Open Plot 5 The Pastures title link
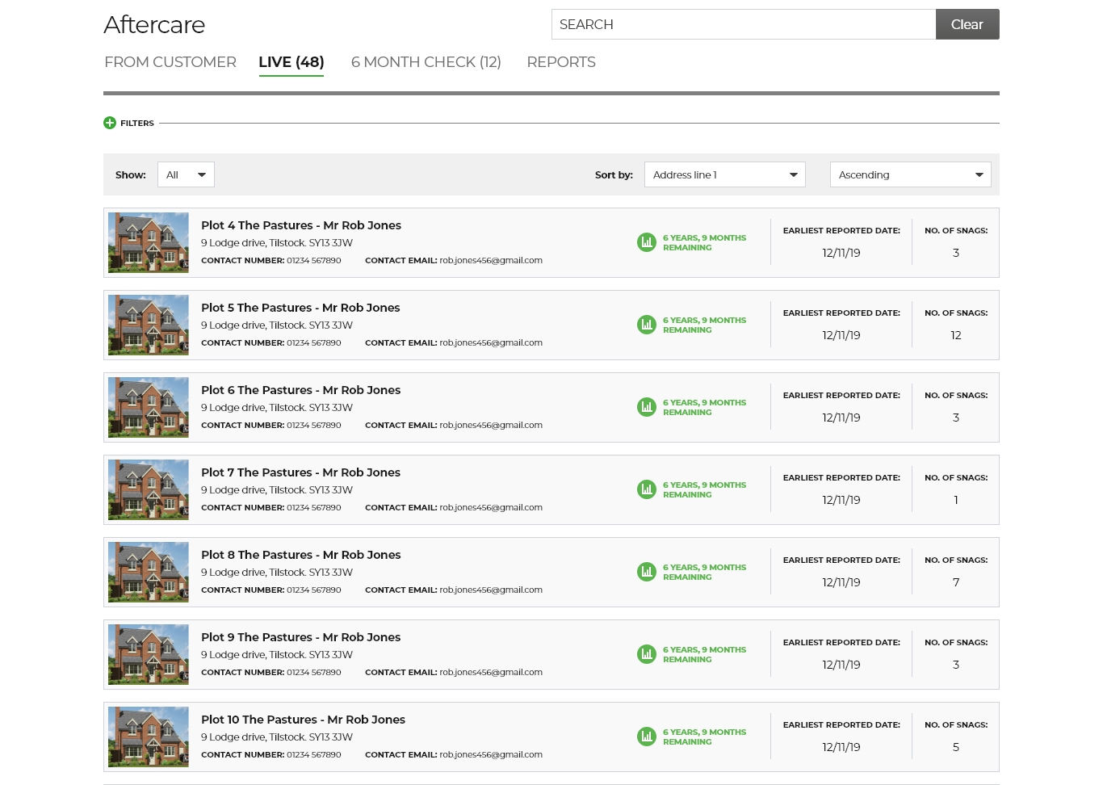Viewport: 1103px width, 785px height. [x=300, y=308]
